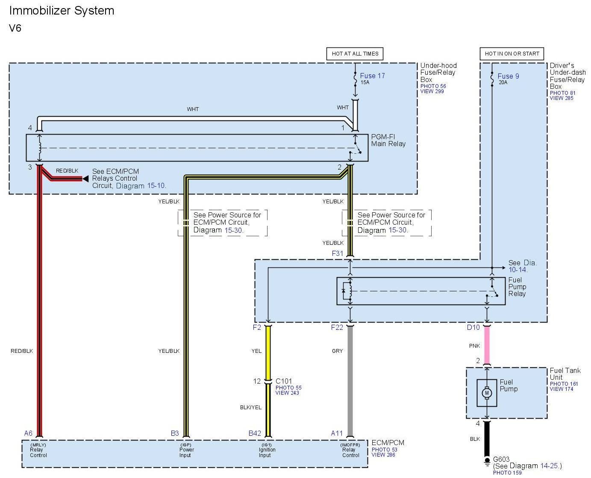Viewport: 591px width, 478px height.
Task: Click the Fuse 9 fuse symbol
Action: click(x=492, y=79)
